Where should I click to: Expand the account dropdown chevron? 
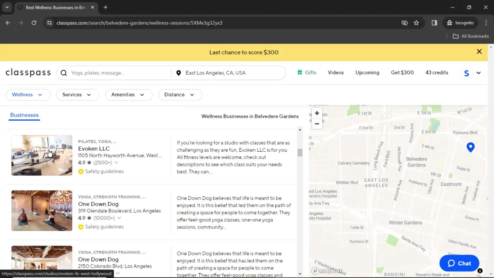pos(479,73)
